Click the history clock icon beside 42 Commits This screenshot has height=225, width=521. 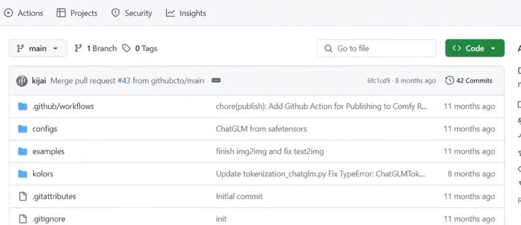point(450,80)
